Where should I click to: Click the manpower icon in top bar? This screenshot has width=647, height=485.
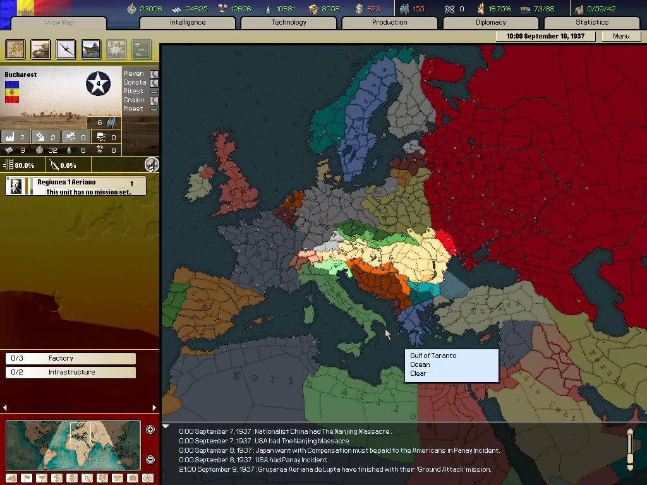tap(404, 8)
